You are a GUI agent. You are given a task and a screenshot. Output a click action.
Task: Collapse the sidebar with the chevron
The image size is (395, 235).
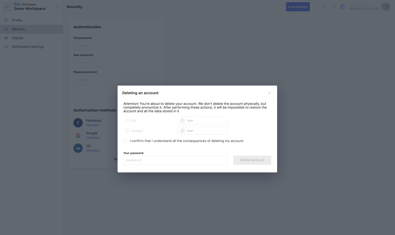[x=57, y=7]
